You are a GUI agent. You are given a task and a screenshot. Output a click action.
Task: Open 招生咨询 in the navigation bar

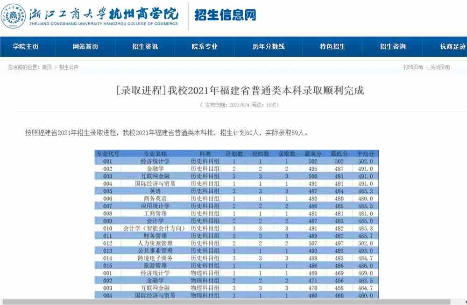click(x=393, y=47)
